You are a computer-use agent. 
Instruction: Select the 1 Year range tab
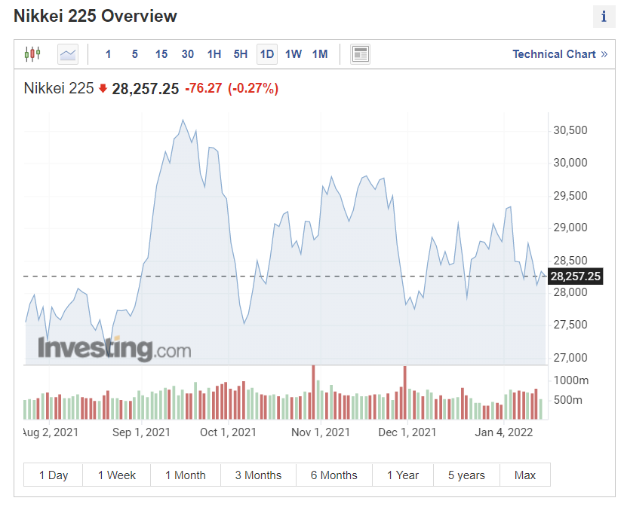point(403,475)
